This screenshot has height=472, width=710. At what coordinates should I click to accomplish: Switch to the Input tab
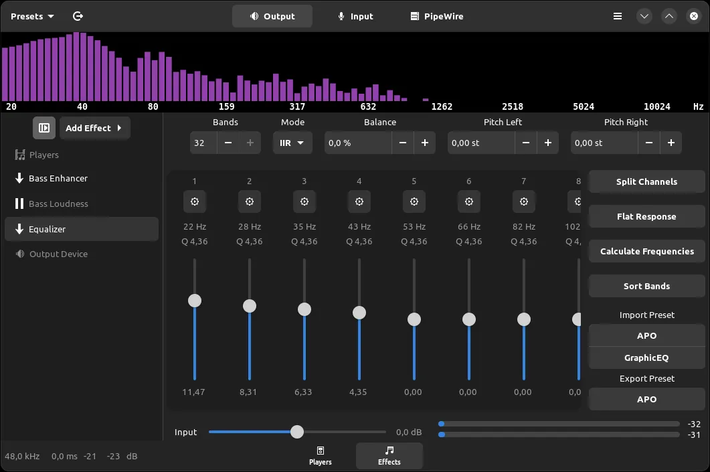pyautogui.click(x=355, y=16)
